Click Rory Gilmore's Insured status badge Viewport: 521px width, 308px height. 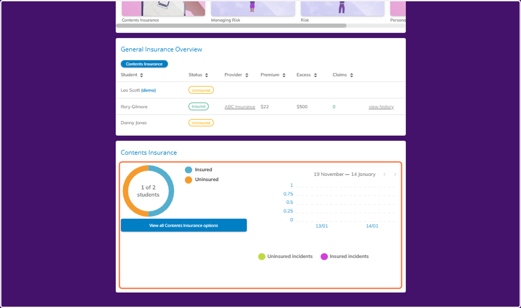click(x=198, y=106)
